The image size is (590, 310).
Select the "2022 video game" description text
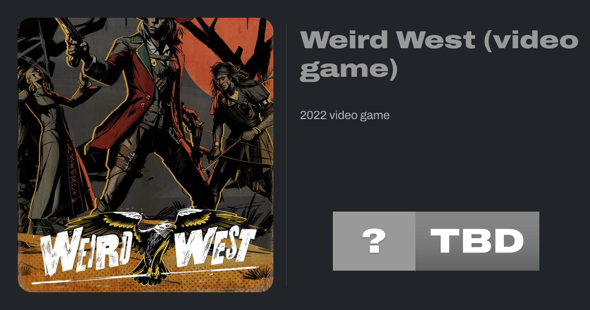click(x=345, y=115)
